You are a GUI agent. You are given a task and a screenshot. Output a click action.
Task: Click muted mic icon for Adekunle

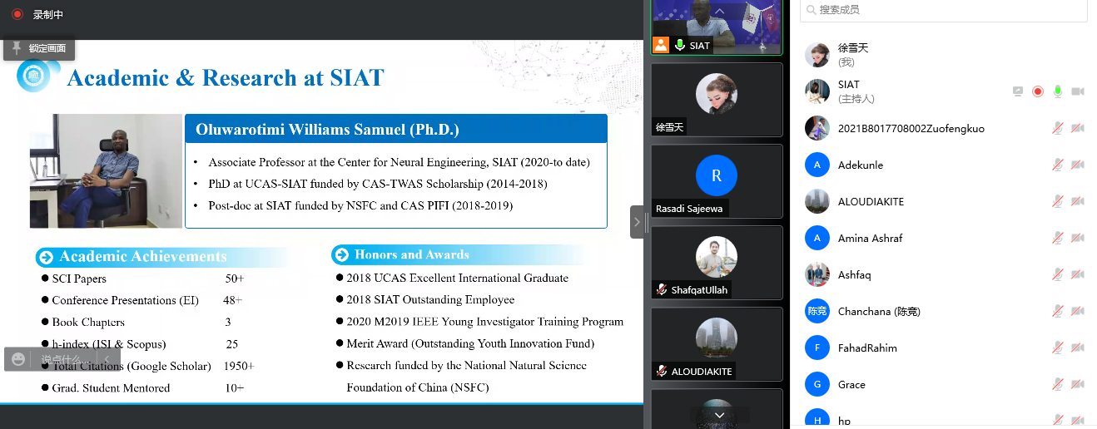(x=1057, y=165)
